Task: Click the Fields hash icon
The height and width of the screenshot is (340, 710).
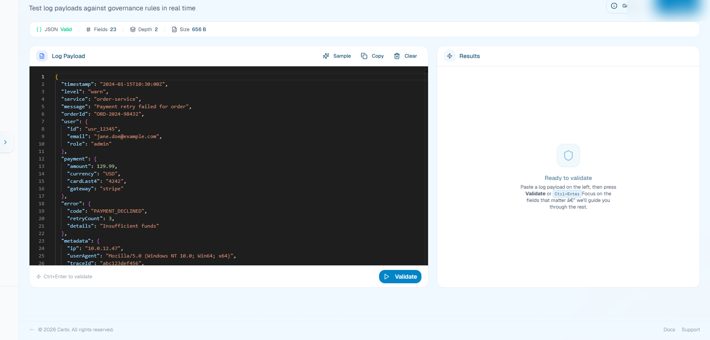Action: [88, 29]
